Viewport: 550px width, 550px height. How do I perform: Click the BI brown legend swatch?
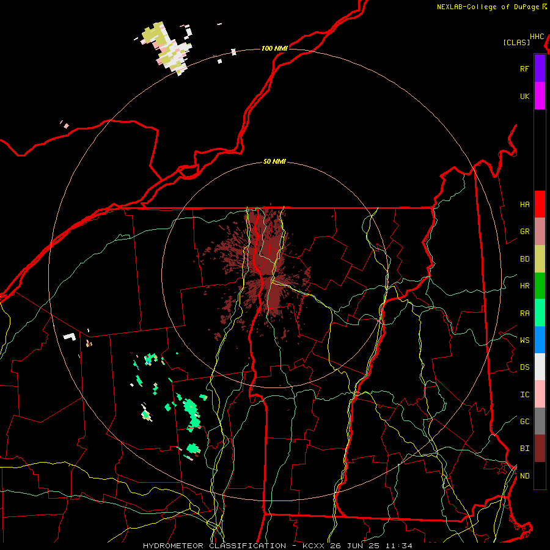click(x=540, y=449)
